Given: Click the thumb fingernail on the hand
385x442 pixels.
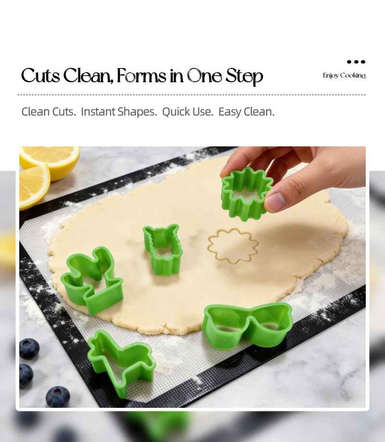Looking at the screenshot, I should click(276, 202).
